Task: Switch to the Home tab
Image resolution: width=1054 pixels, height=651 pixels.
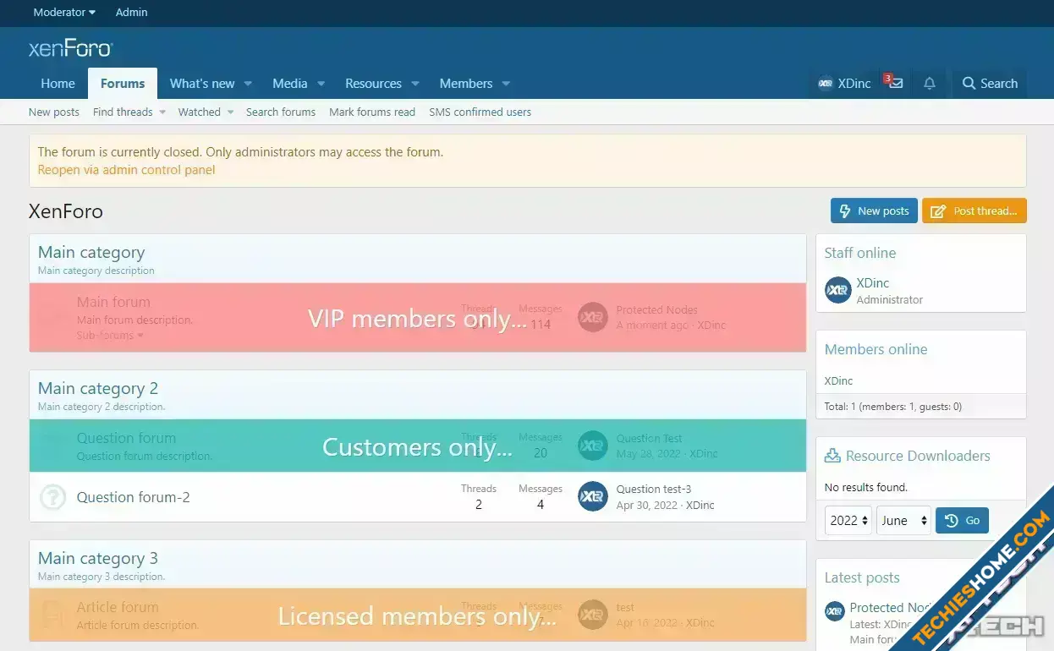Action: click(58, 84)
